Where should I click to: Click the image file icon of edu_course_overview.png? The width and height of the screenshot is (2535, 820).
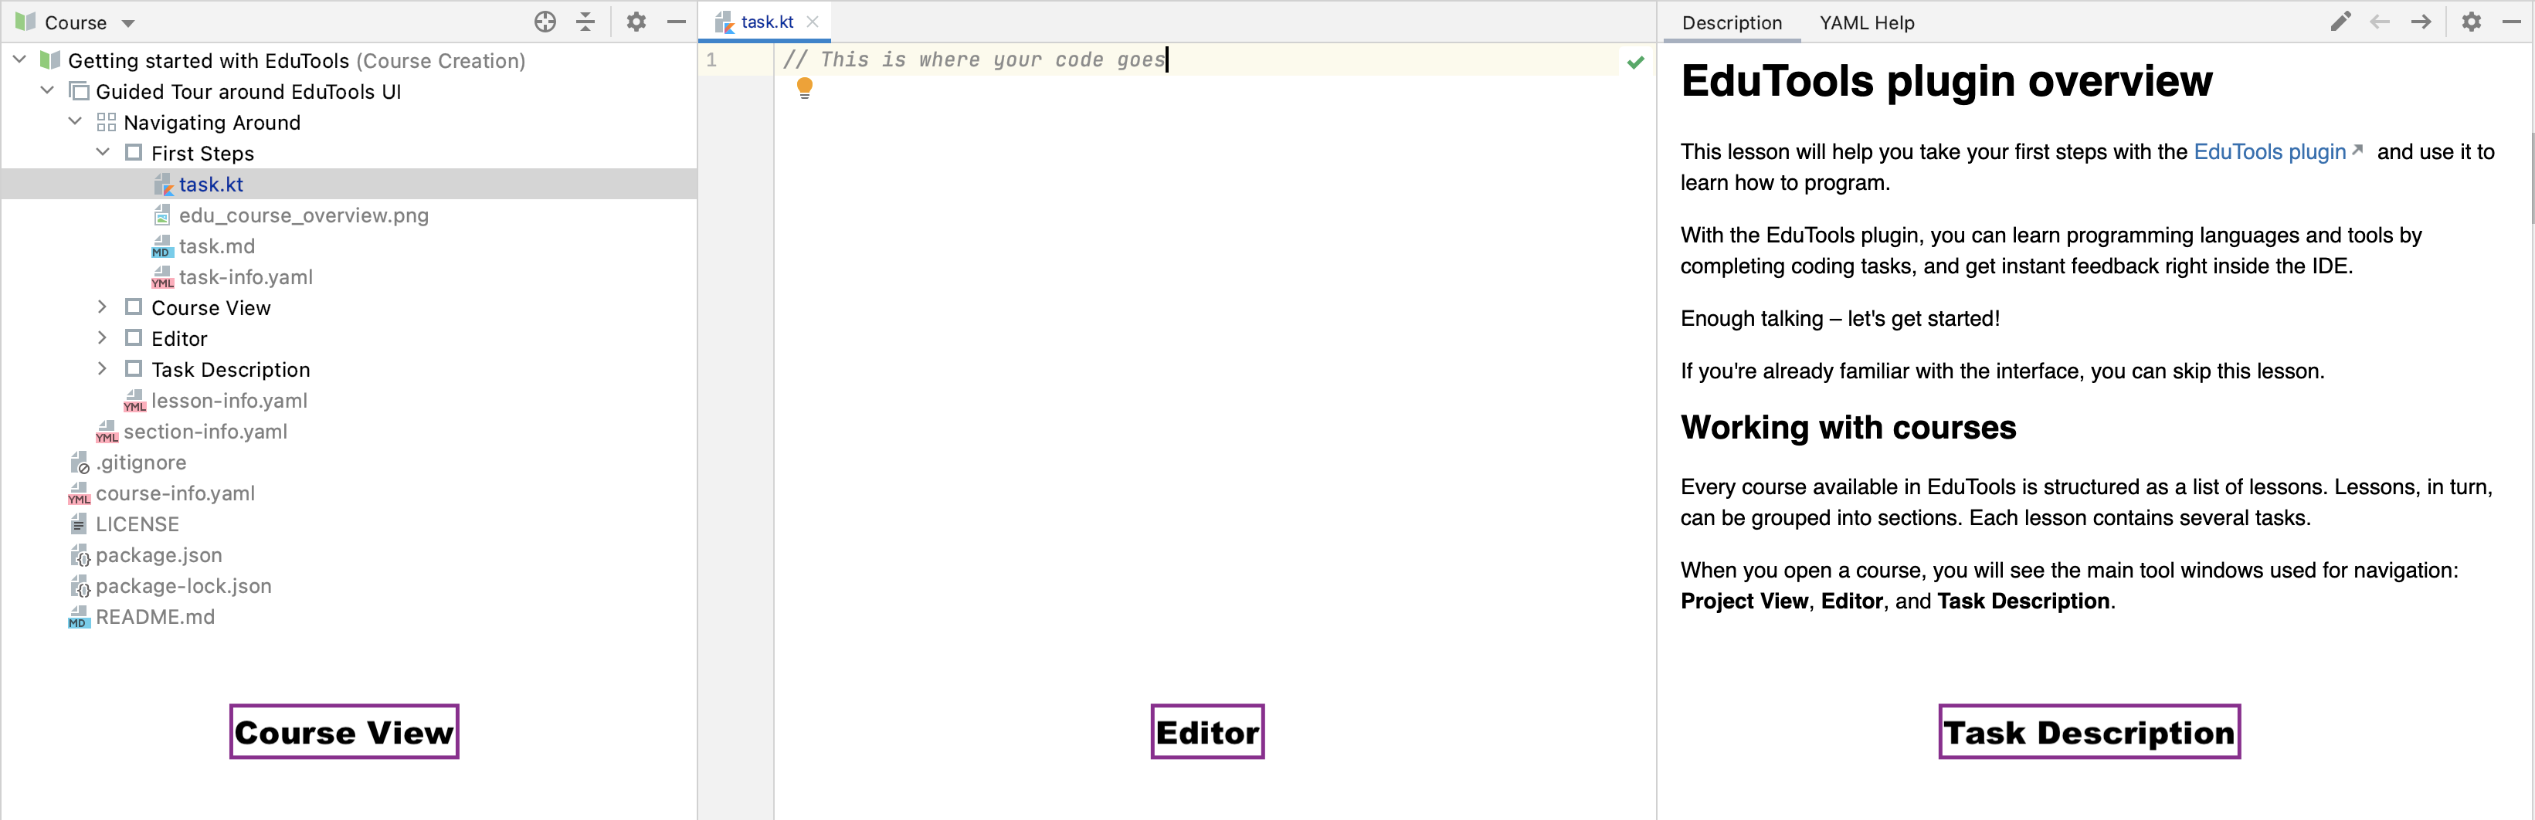coord(162,215)
